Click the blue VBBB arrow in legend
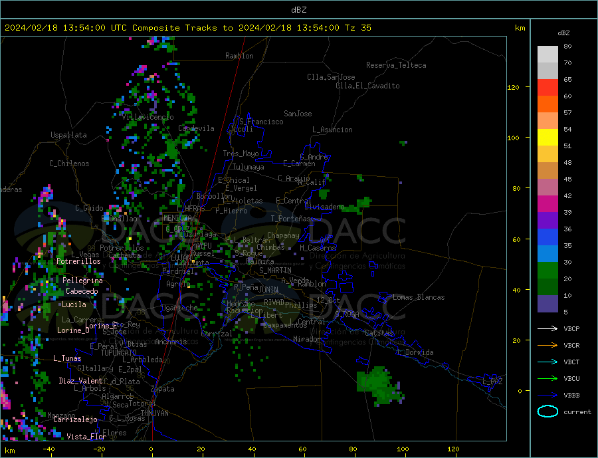The width and height of the screenshot is (598, 458). 548,395
